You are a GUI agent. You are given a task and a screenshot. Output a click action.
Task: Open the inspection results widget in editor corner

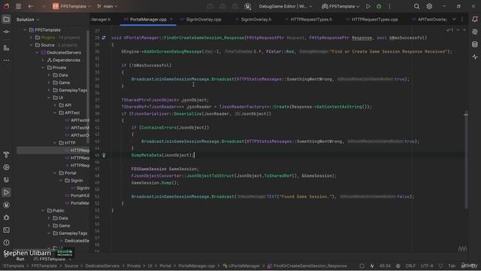pyautogui.click(x=449, y=30)
